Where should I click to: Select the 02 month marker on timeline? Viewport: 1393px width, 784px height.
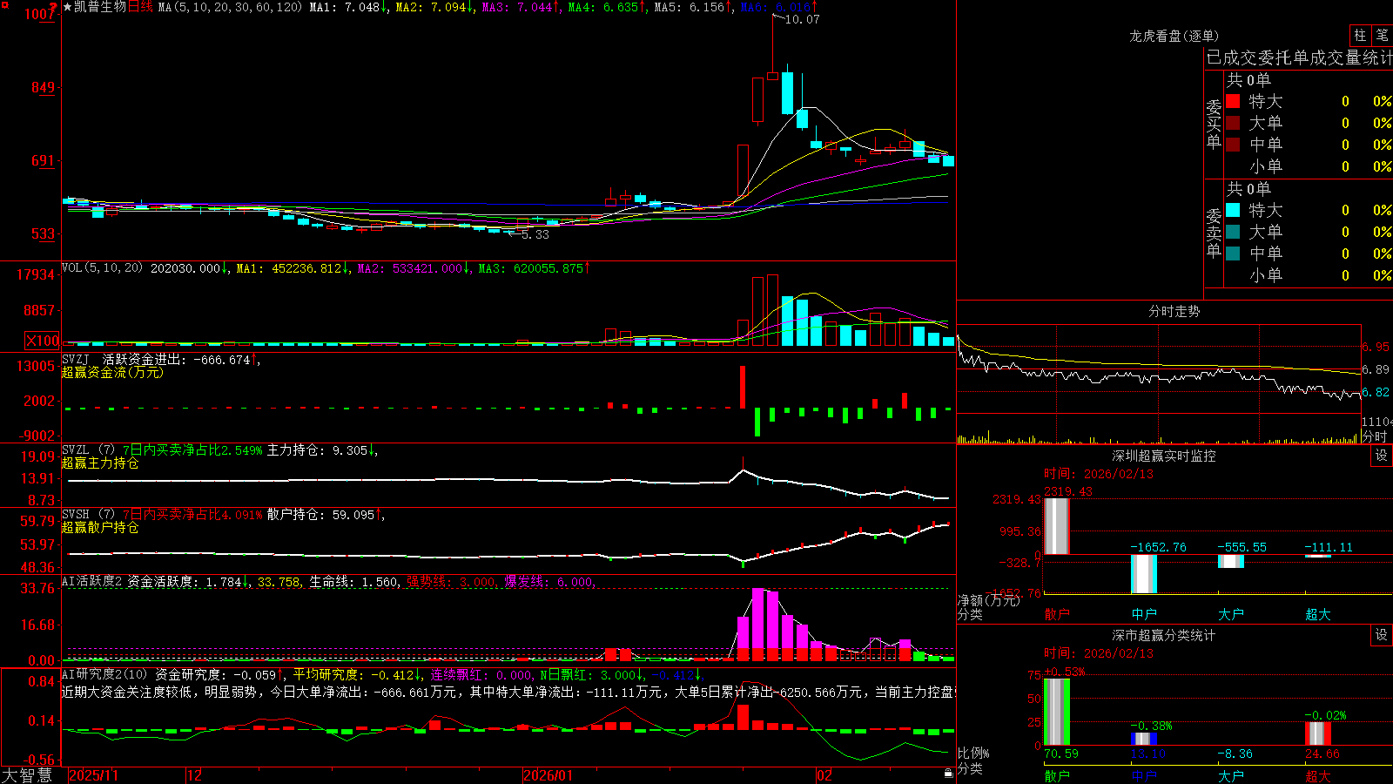(824, 775)
